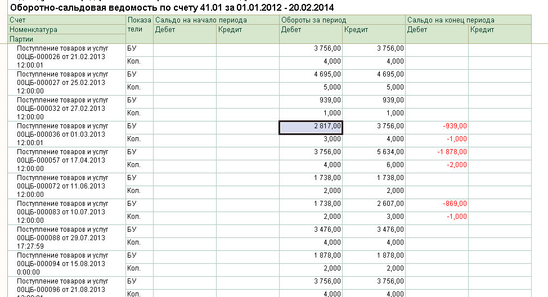Select receipt 00ЦБ-000094 from 15.08.2013

coord(62,263)
